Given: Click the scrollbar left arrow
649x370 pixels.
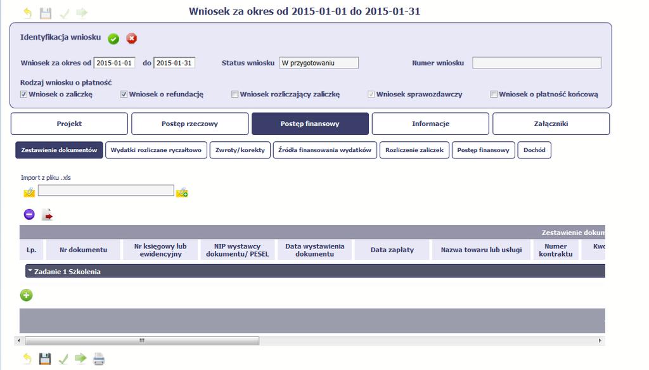Looking at the screenshot, I should pyautogui.click(x=18, y=341).
